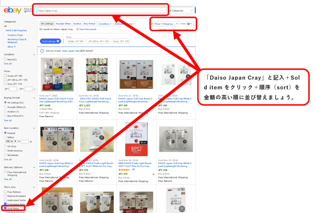Select the Worldwide item location radio
The width and height of the screenshot is (314, 213).
point(6,155)
